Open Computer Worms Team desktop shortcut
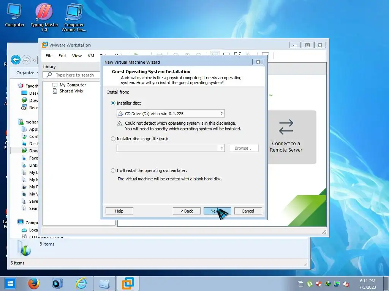This screenshot has height=291, width=389. coord(74,17)
